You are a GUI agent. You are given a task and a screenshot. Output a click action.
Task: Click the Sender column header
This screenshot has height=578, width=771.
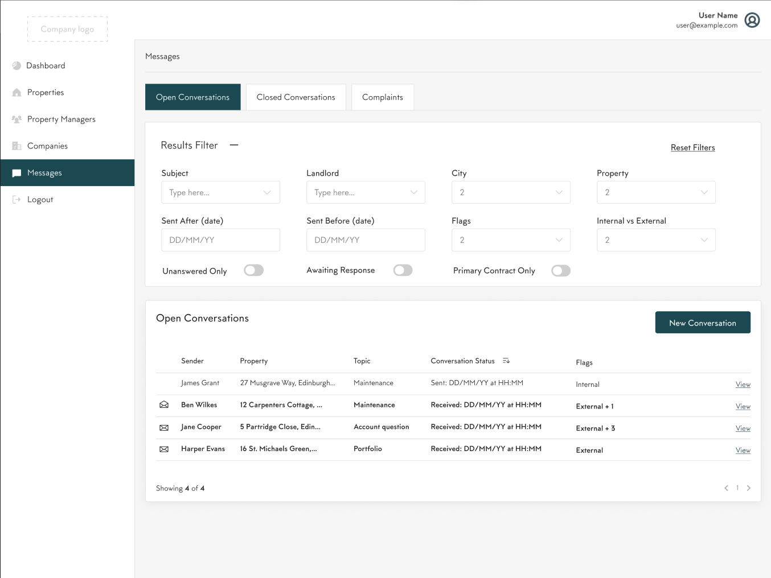192,361
